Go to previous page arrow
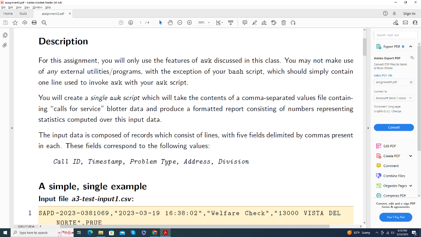The image size is (421, 237). click(x=121, y=23)
